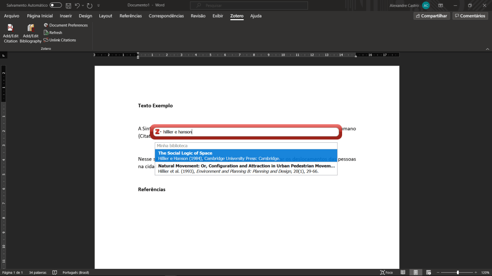
Task: Click Unlink Citations in the Zotero ribbon
Action: [60, 40]
